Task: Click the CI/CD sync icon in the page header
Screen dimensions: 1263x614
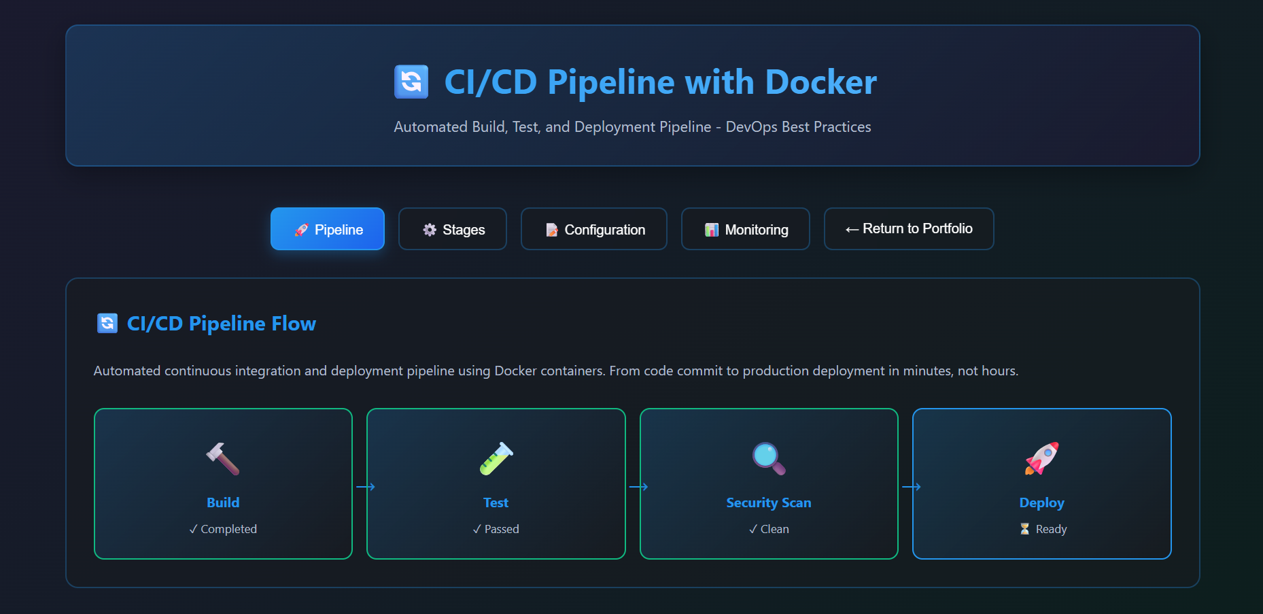Action: click(411, 81)
